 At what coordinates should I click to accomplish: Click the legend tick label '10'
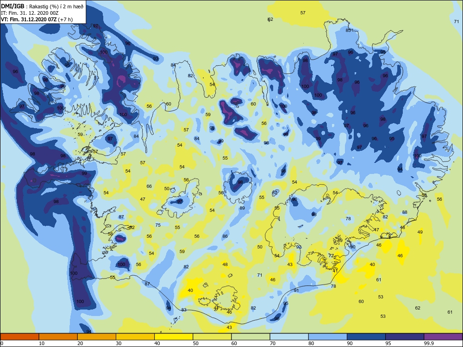click(42, 343)
